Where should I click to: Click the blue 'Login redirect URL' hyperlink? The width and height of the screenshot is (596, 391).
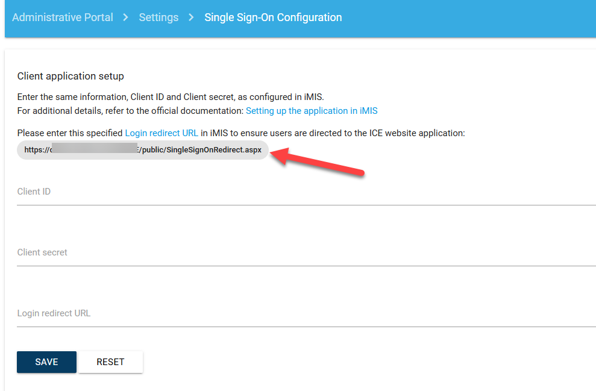(162, 133)
